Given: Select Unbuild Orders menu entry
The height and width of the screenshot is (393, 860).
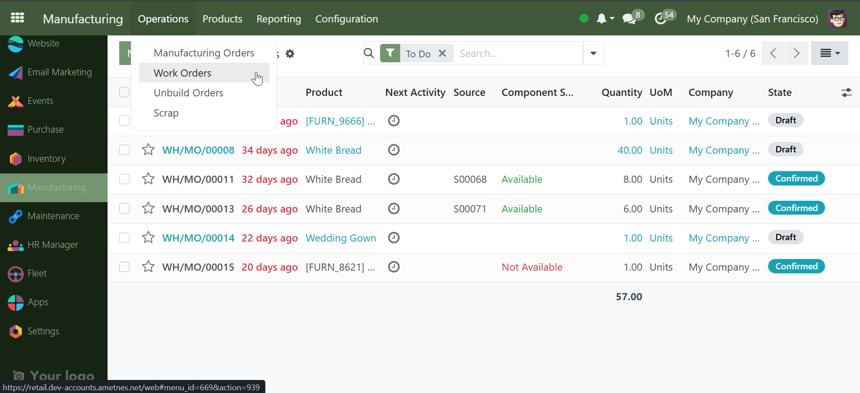Looking at the screenshot, I should pyautogui.click(x=204, y=93).
